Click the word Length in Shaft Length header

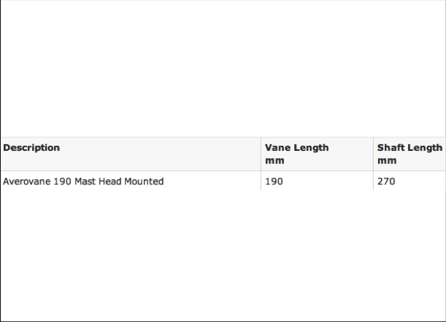pyautogui.click(x=425, y=148)
